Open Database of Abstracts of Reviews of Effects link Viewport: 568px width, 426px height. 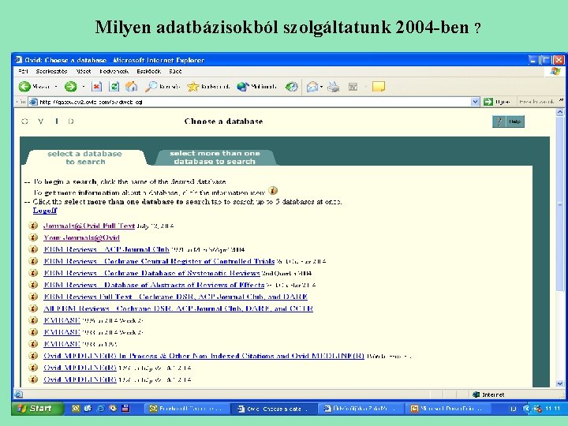click(154, 285)
